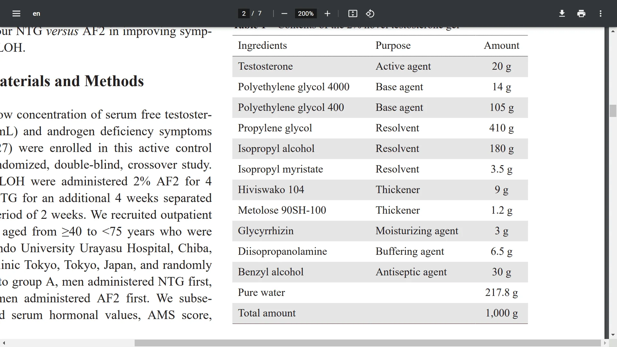Click the vertical scrollbar thumb
This screenshot has height=347, width=617.
(613, 111)
